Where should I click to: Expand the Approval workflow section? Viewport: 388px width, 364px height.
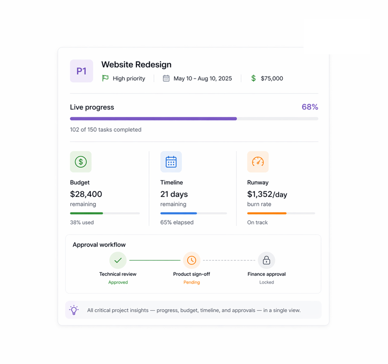pyautogui.click(x=99, y=245)
